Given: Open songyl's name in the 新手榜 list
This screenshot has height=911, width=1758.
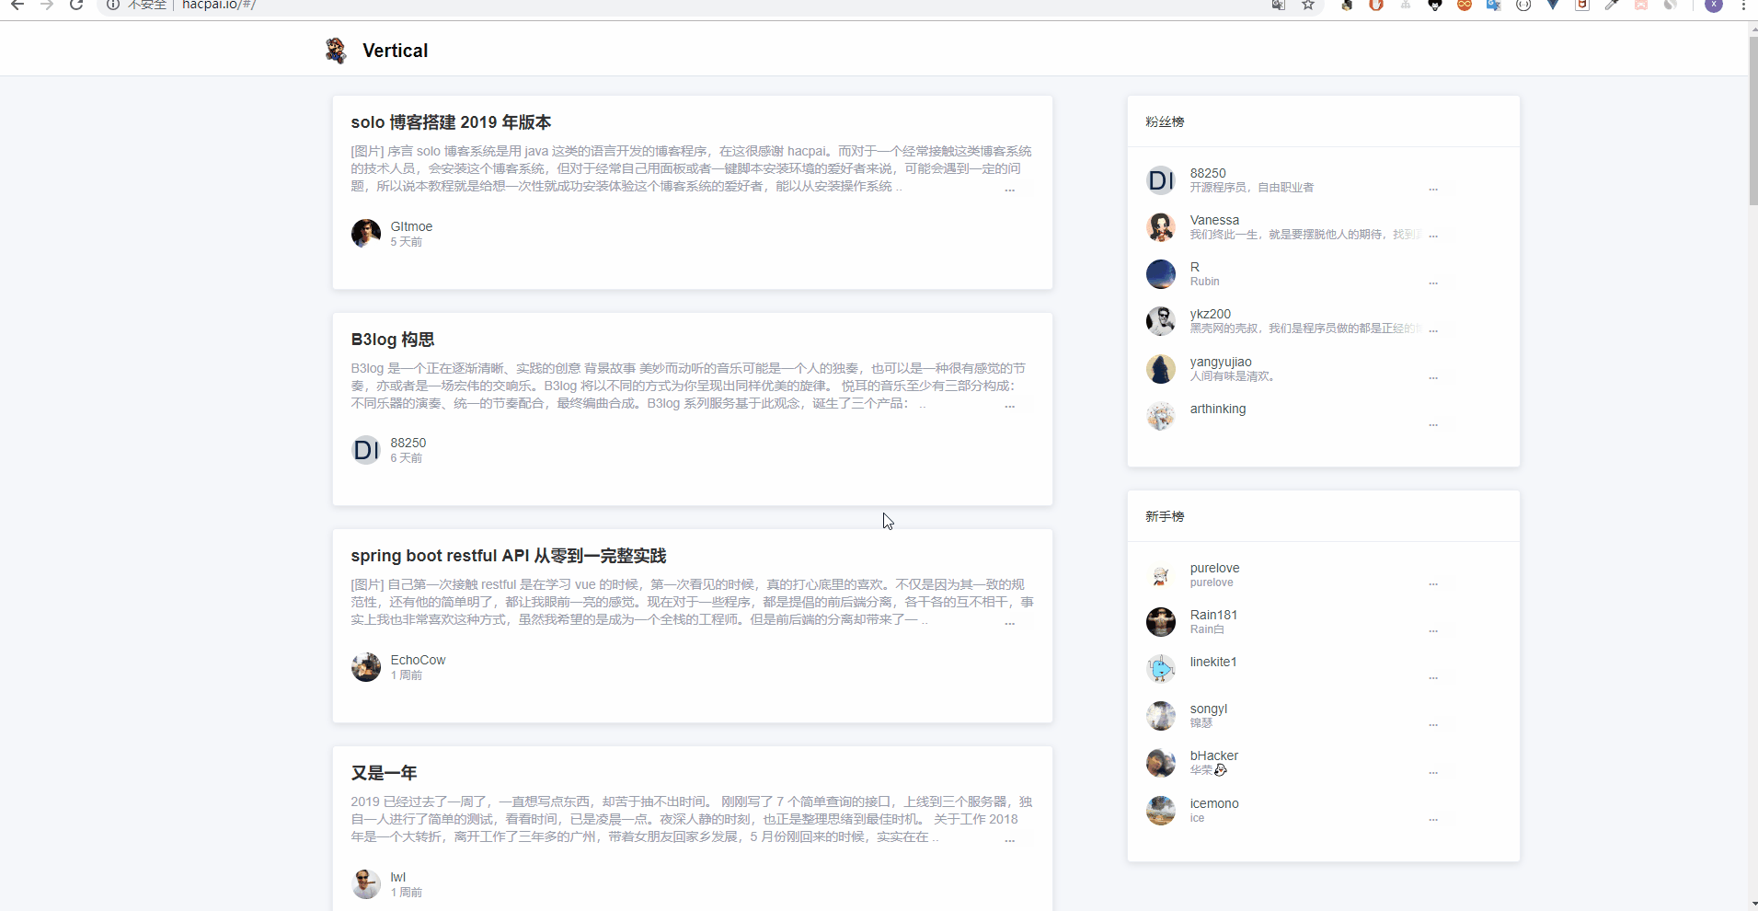Looking at the screenshot, I should (1209, 709).
